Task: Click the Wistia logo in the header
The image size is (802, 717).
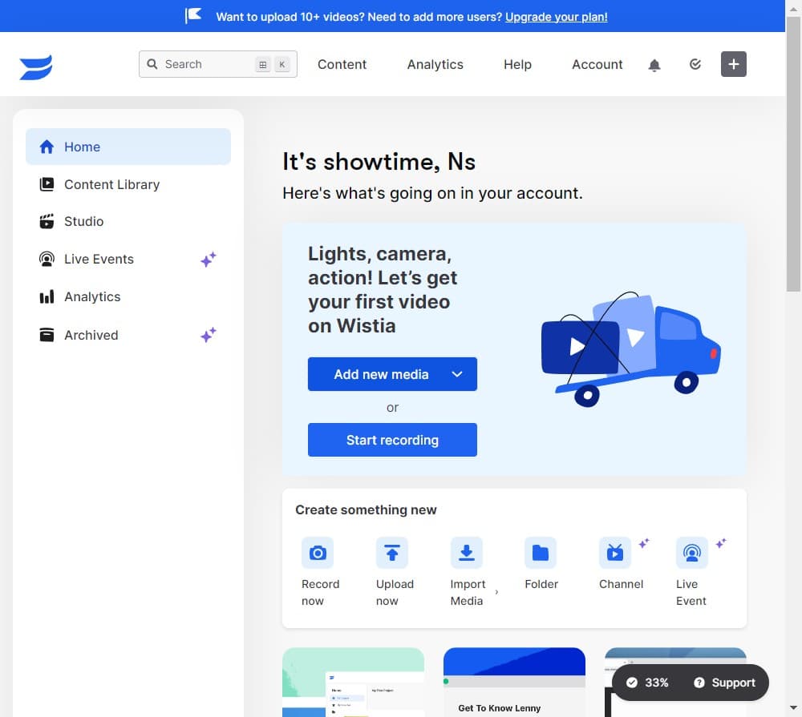Action: pyautogui.click(x=35, y=66)
